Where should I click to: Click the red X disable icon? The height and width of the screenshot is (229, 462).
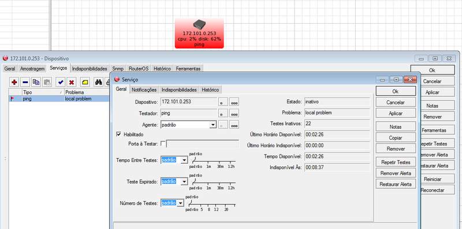point(72,82)
